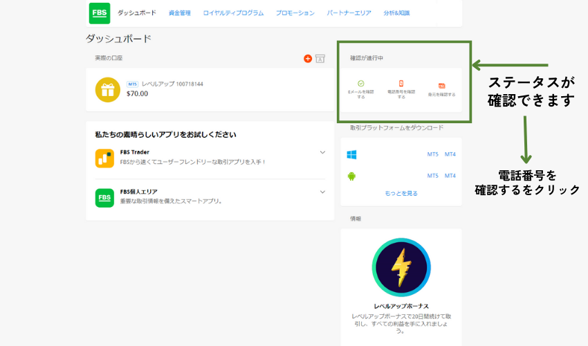Click the Windows platform icon
This screenshot has width=588, height=346.
coord(351,154)
